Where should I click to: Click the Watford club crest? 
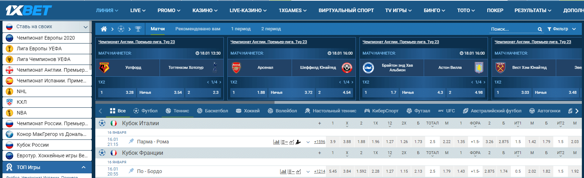coord(104,67)
